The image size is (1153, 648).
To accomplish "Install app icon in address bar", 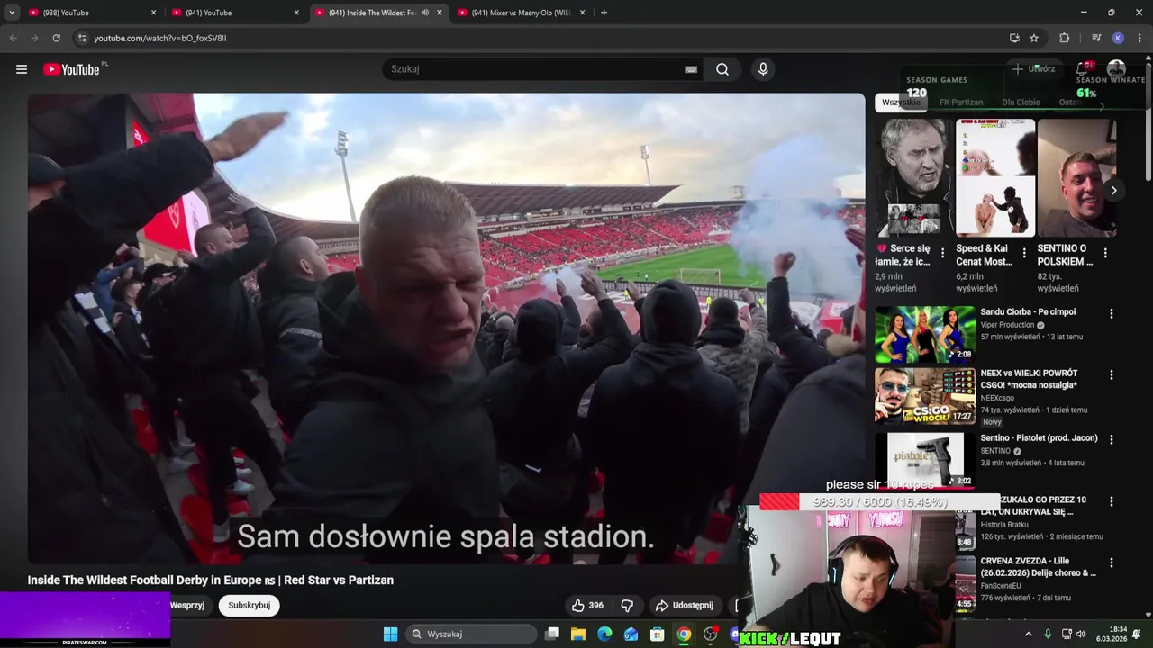I will [1014, 38].
